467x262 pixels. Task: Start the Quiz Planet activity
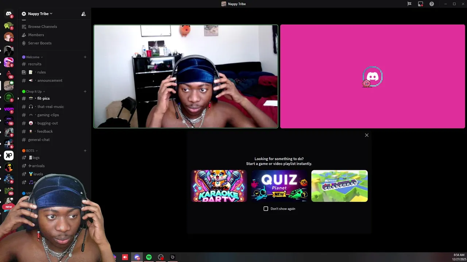279,186
